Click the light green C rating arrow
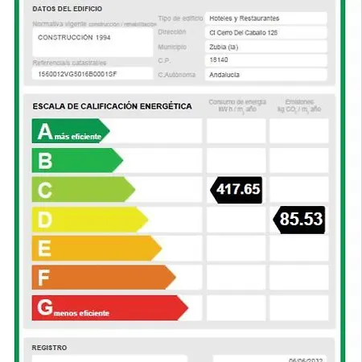 [84, 189]
